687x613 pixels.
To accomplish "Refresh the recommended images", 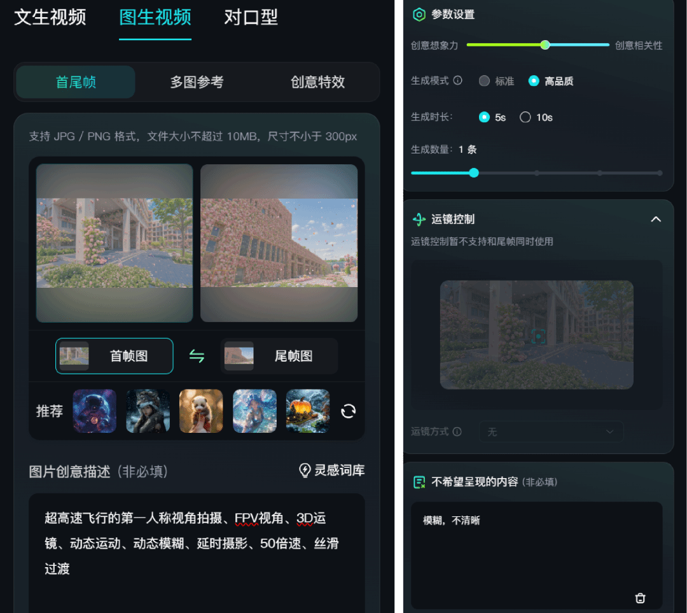I will [x=349, y=411].
